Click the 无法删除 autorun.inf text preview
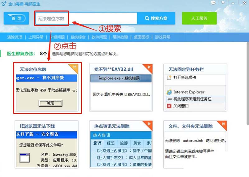Screen dimensions: 249x177 (196, 141)
